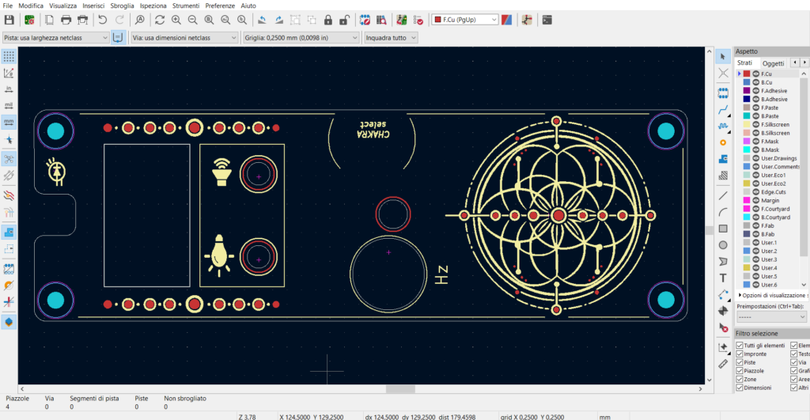Uncheck the Impronte selection filter
Image resolution: width=810 pixels, height=420 pixels.
tap(740, 354)
